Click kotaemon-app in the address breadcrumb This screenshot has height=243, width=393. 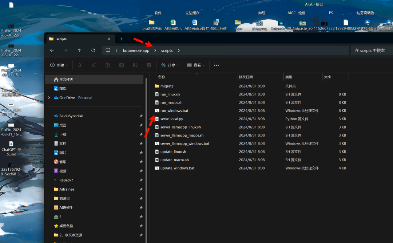pyautogui.click(x=136, y=50)
